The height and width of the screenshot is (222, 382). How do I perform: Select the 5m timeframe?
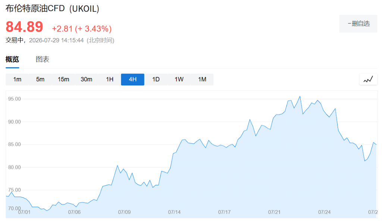pos(40,79)
